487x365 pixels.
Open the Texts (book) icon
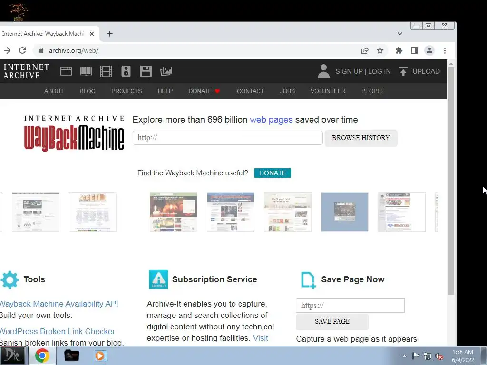click(x=86, y=71)
